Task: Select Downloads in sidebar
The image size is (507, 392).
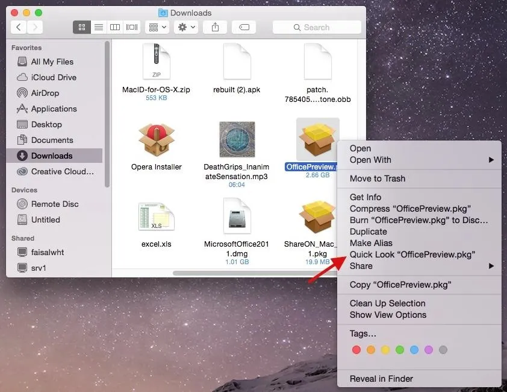Action: 54,156
